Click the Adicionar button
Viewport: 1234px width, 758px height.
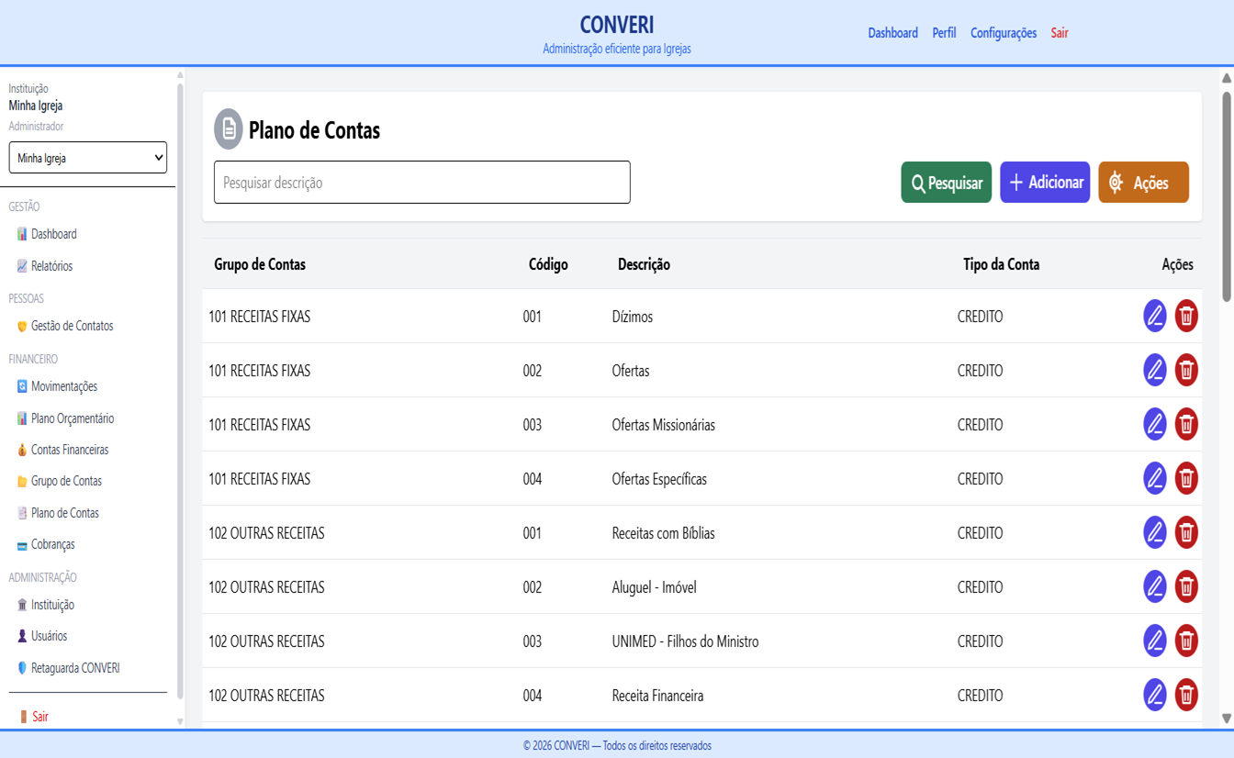coord(1045,183)
